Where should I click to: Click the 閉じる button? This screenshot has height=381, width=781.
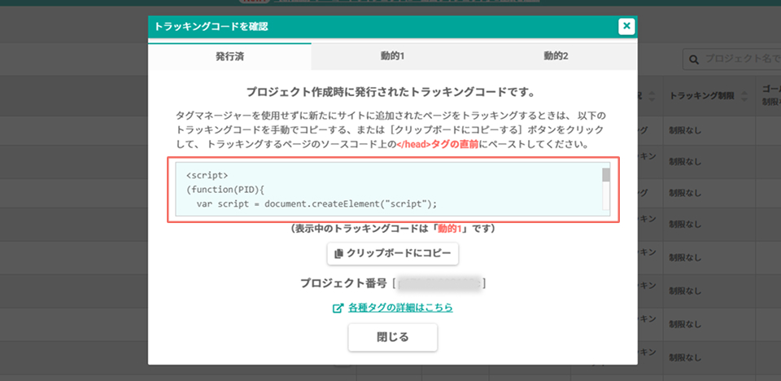(392, 337)
